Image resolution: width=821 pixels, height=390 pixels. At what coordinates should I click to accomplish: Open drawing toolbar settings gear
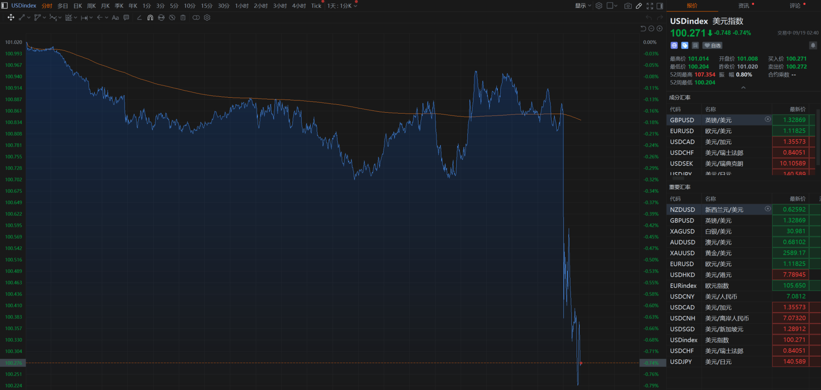pos(207,18)
